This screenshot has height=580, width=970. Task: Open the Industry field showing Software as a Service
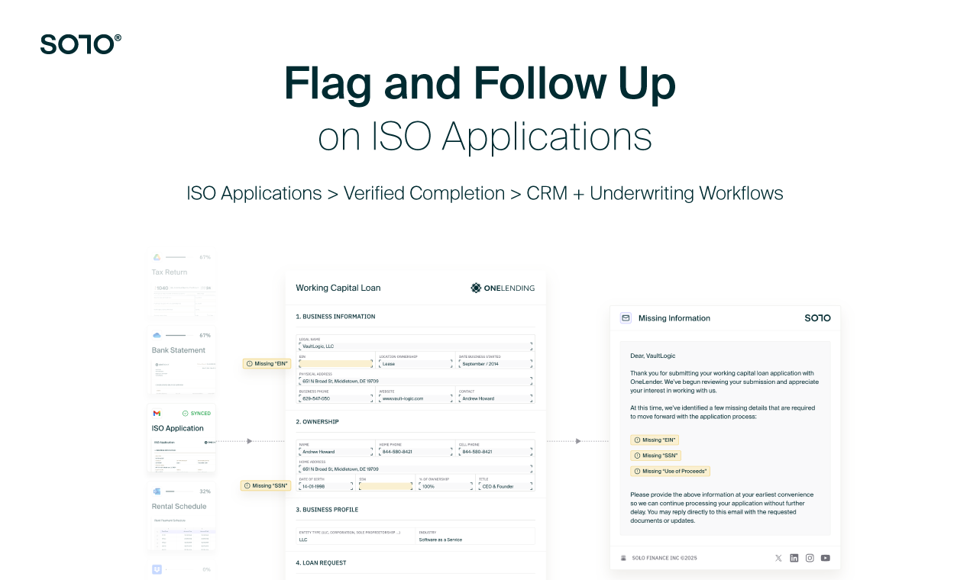coord(475,536)
